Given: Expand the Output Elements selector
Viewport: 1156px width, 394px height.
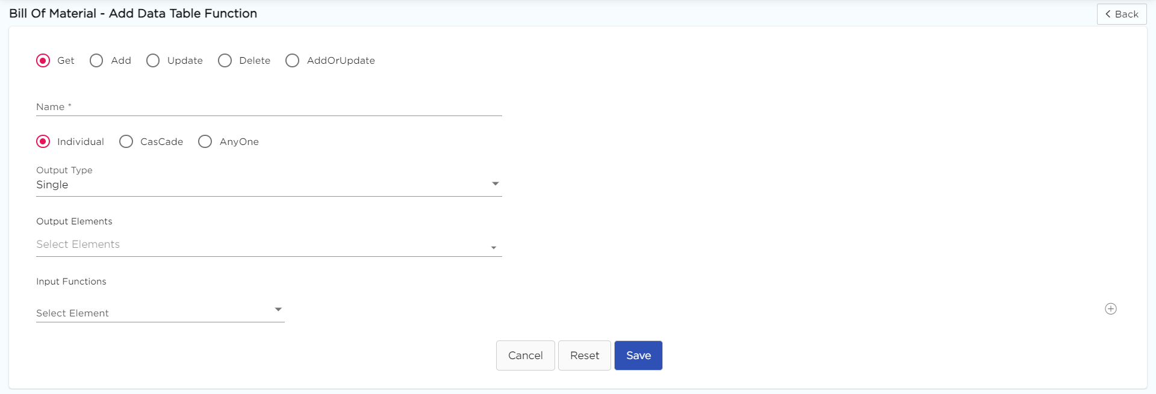Looking at the screenshot, I should point(265,245).
